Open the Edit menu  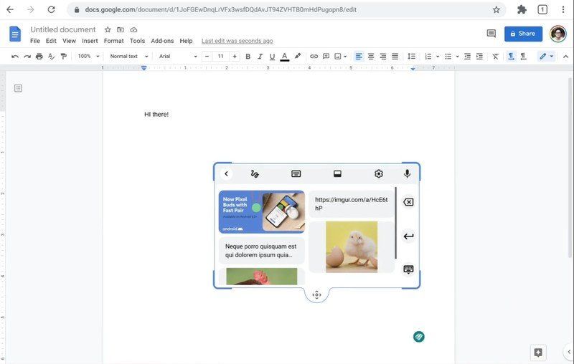pos(51,41)
